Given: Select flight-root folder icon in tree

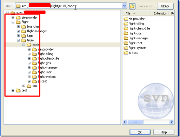Looking at the screenshot, I should point(34,72).
